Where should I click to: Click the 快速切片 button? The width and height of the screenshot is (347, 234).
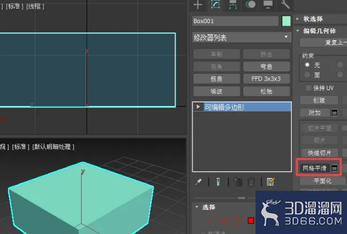(x=320, y=152)
